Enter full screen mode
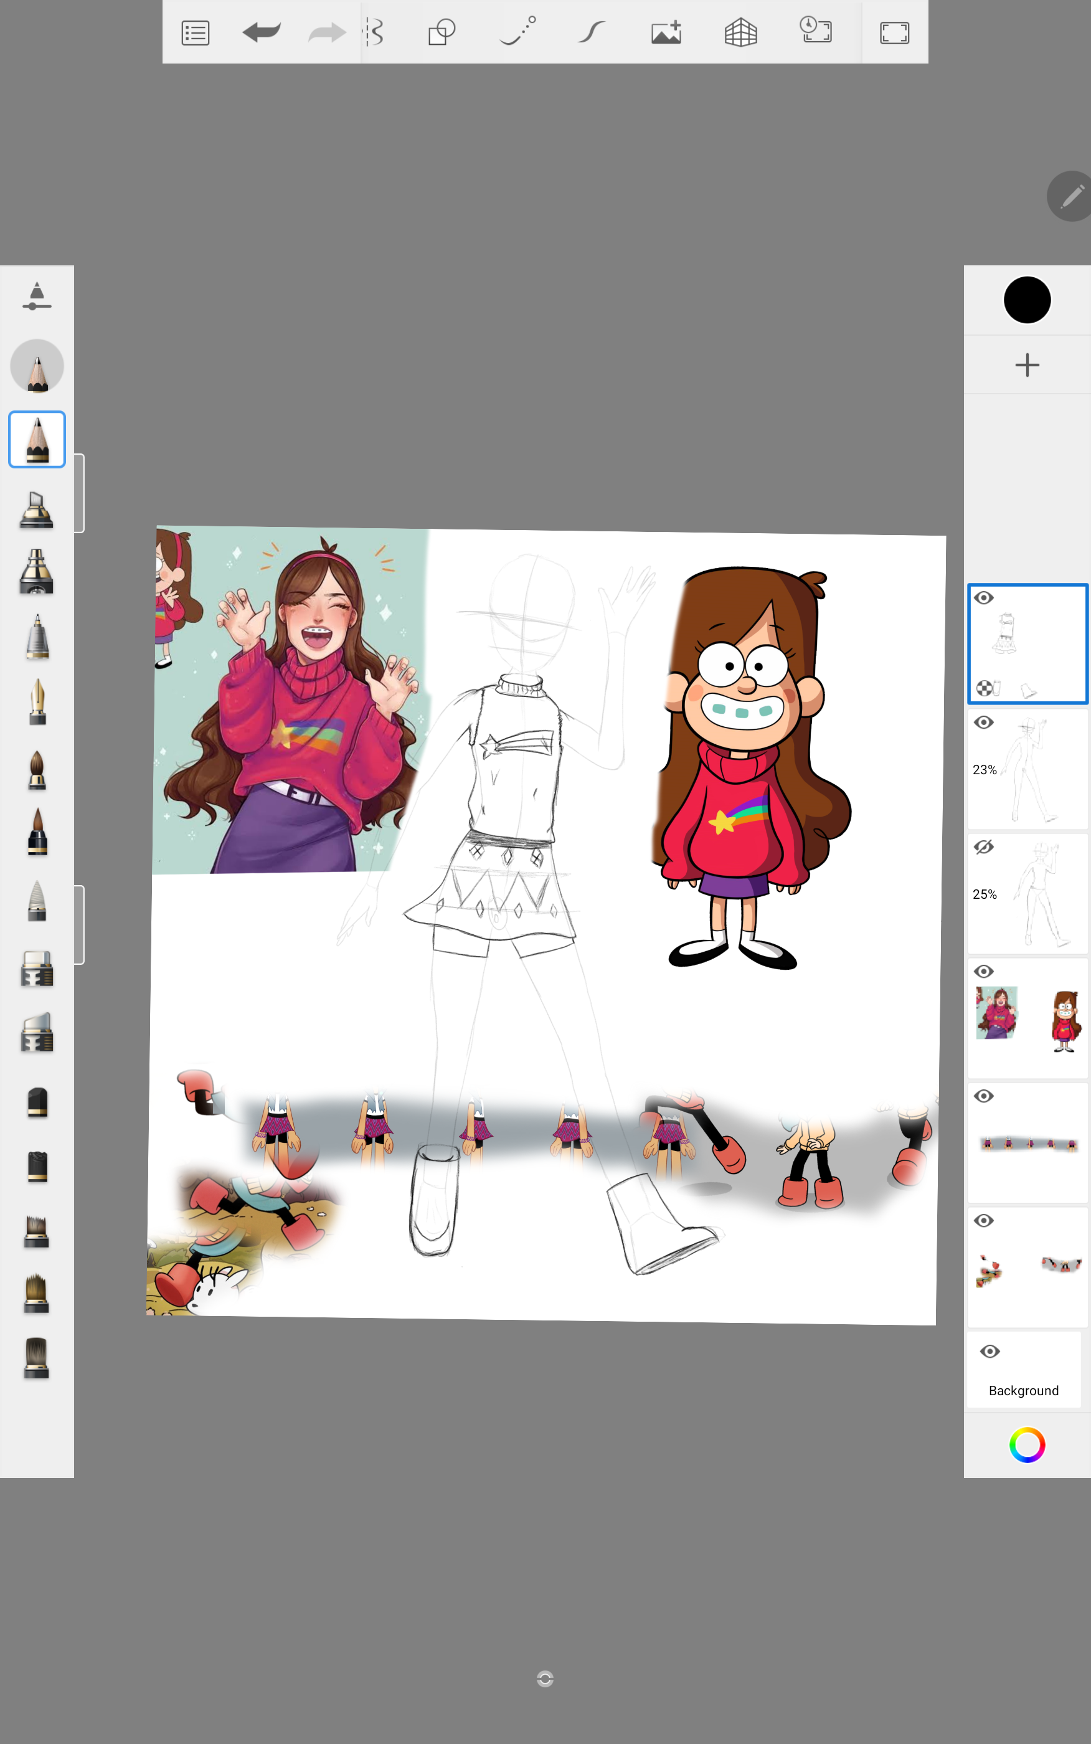The height and width of the screenshot is (1744, 1091). 894,33
